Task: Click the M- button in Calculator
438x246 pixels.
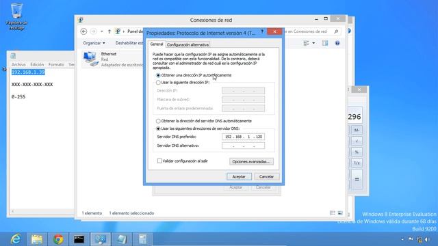Action: click(357, 130)
